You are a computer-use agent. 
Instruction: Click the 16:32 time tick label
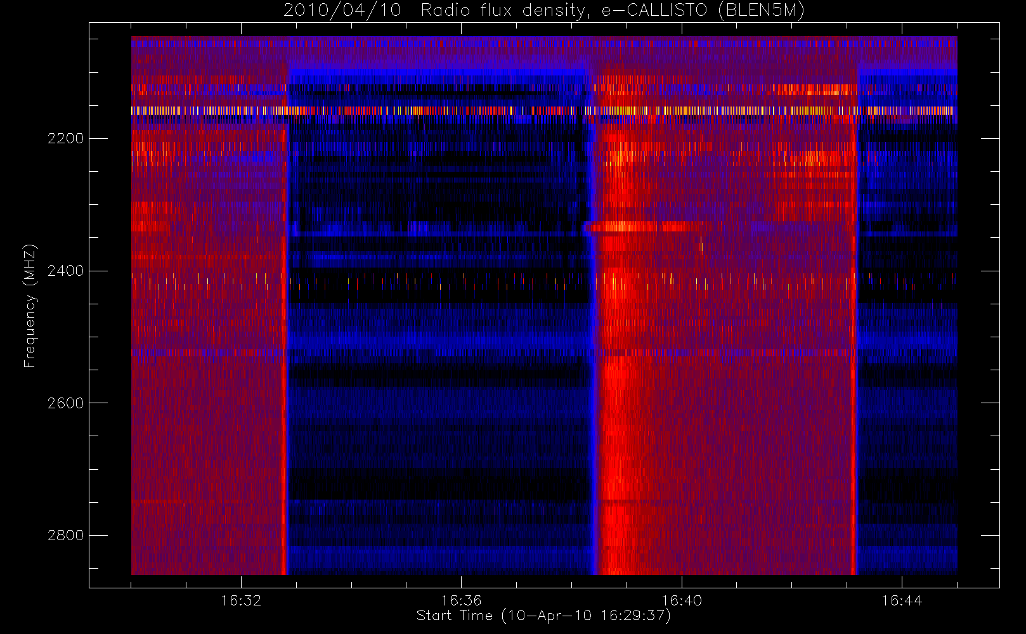(x=241, y=600)
